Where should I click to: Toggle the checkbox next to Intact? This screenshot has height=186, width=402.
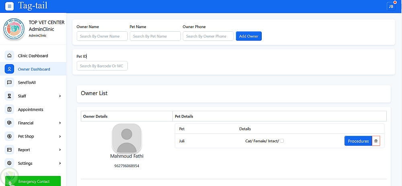pyautogui.click(x=282, y=141)
